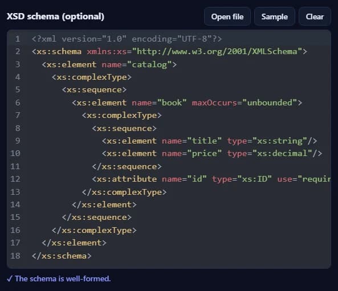The width and height of the screenshot is (338, 291).
Task: Click closing xs:complexType on line 16
Action: (x=94, y=230)
